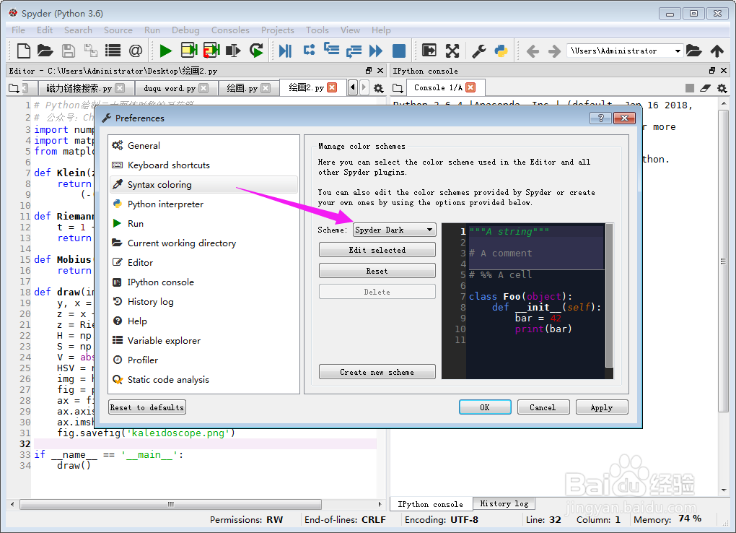Switch to History log tab
736x533 pixels.
(x=504, y=503)
